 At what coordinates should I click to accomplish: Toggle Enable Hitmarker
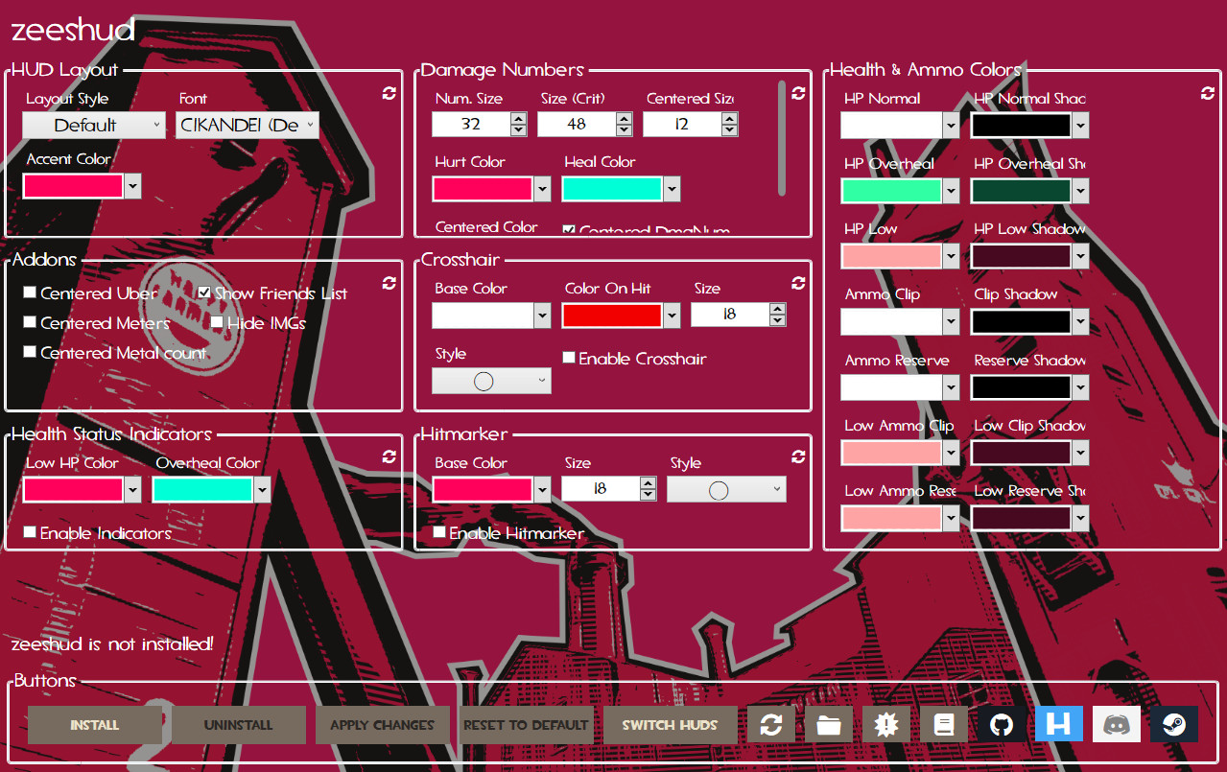pos(439,531)
